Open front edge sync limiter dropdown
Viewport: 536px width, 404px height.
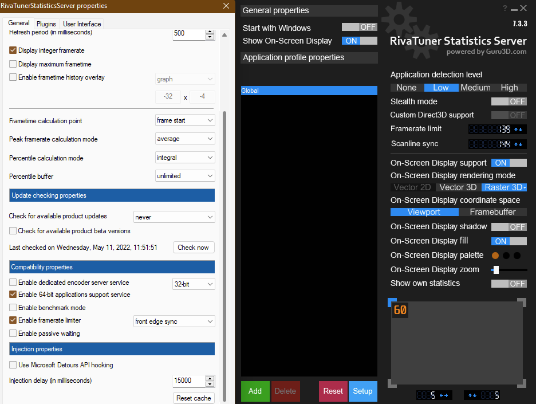pos(174,321)
